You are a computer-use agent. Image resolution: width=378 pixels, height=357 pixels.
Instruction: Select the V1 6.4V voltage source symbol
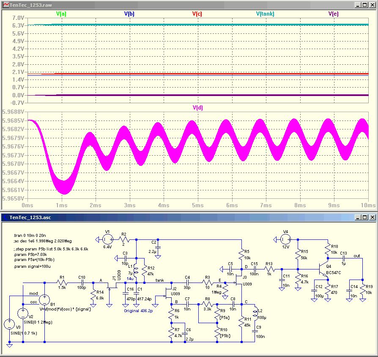(108, 239)
